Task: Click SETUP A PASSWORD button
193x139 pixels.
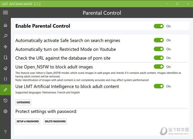Action: tap(28, 121)
